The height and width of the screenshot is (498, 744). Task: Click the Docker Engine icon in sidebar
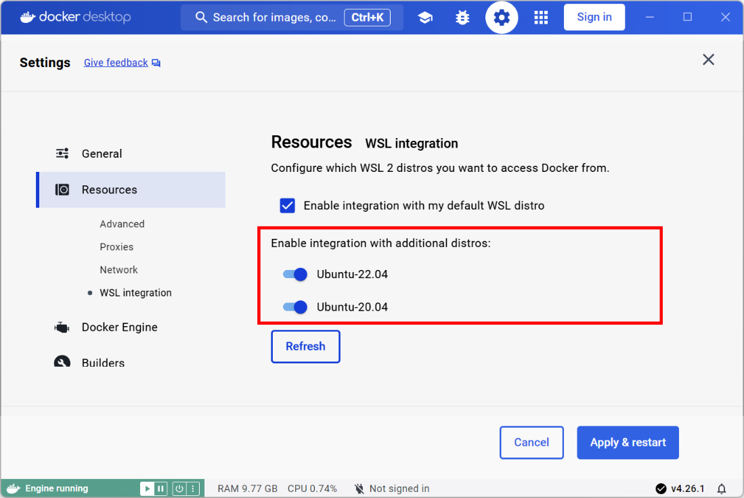[62, 327]
